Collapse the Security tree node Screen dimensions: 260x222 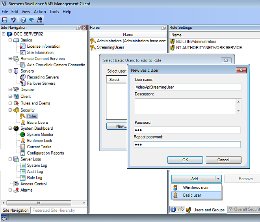click(x=10, y=110)
